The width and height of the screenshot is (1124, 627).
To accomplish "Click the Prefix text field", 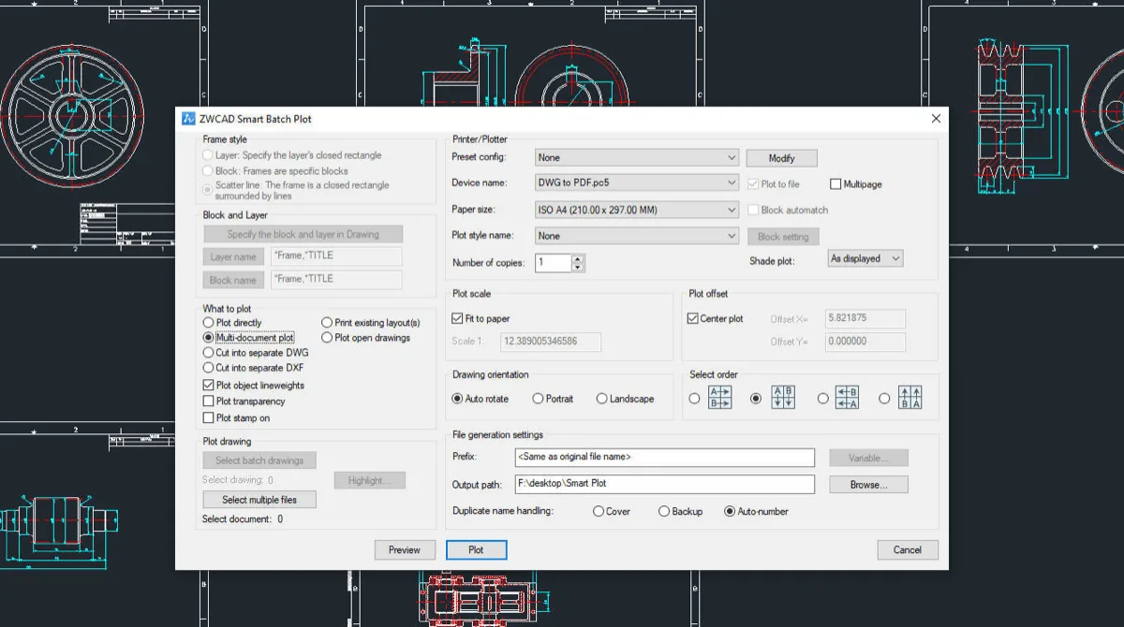I will pos(665,458).
